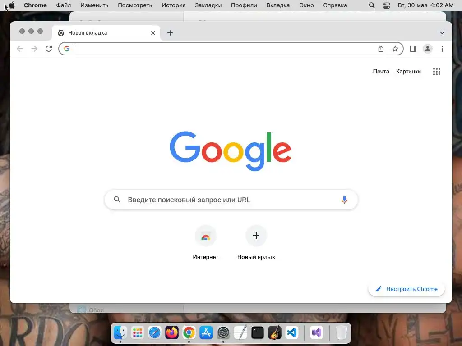This screenshot has height=346, width=462.
Task: Start voice search with the microphone icon
Action: (344, 200)
